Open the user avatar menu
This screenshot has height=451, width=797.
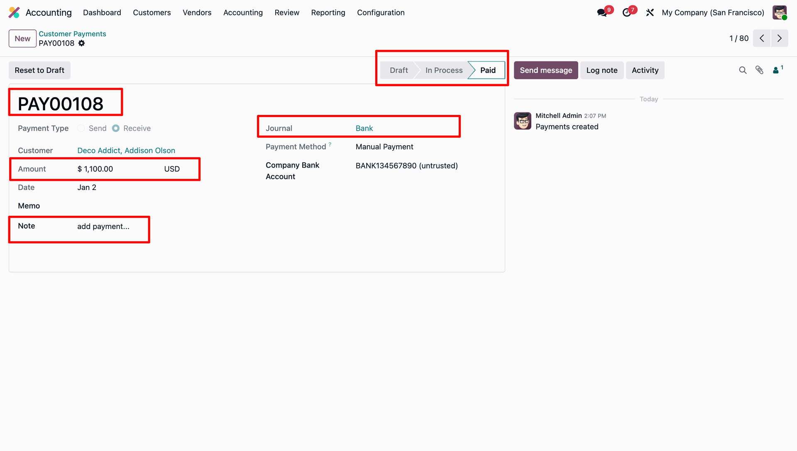pos(780,12)
